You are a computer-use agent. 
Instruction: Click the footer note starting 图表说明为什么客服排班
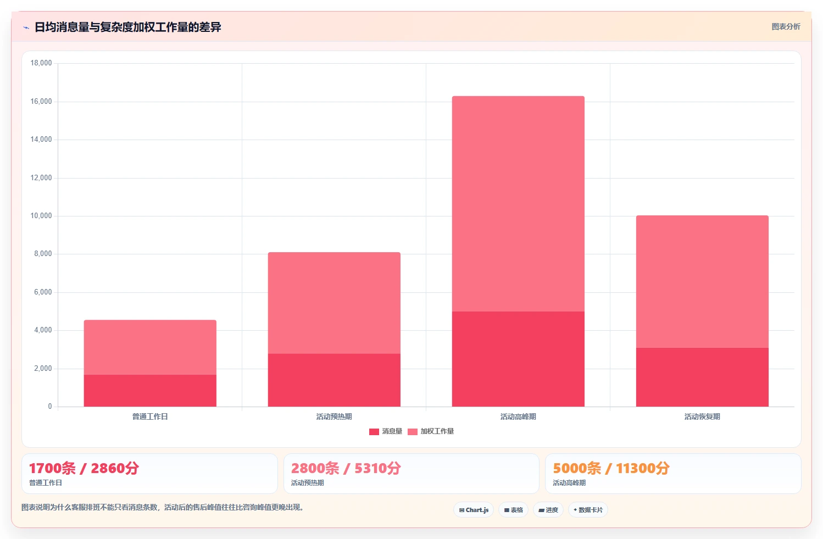(163, 507)
